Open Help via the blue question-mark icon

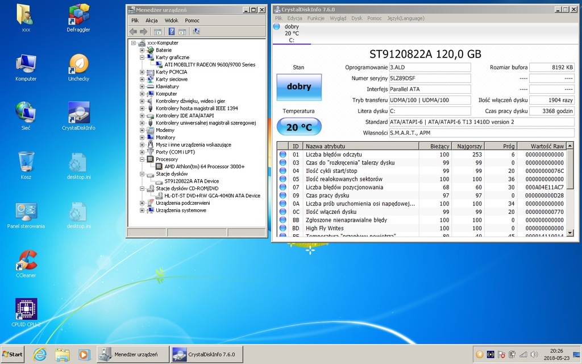click(172, 32)
